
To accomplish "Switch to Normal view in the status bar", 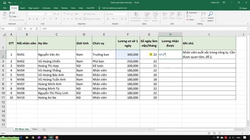I will [209, 133].
